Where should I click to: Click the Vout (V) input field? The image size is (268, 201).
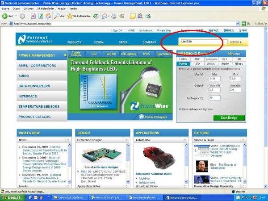point(214,90)
